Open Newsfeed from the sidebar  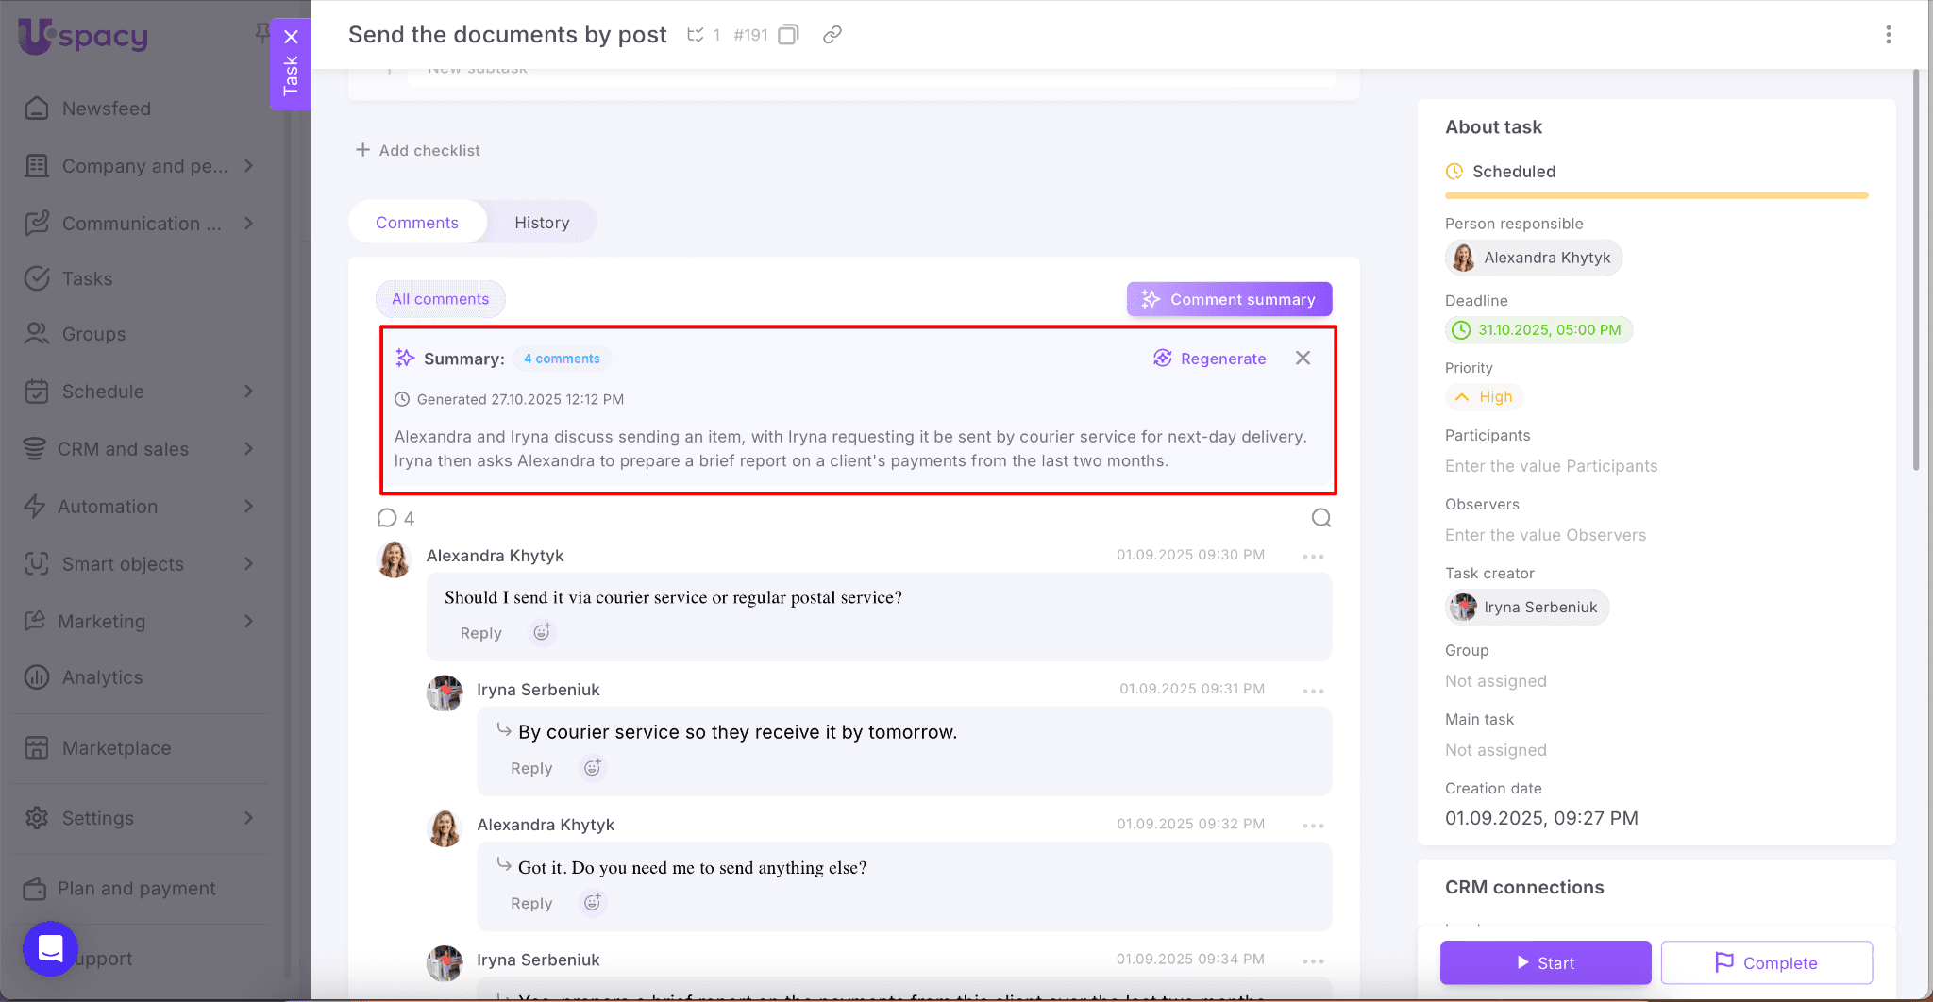pyautogui.click(x=106, y=109)
